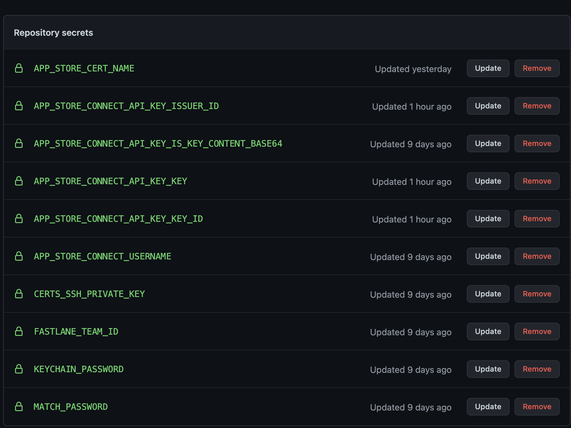
Task: Remove the MATCH_PASSWORD secret
Action: [537, 407]
